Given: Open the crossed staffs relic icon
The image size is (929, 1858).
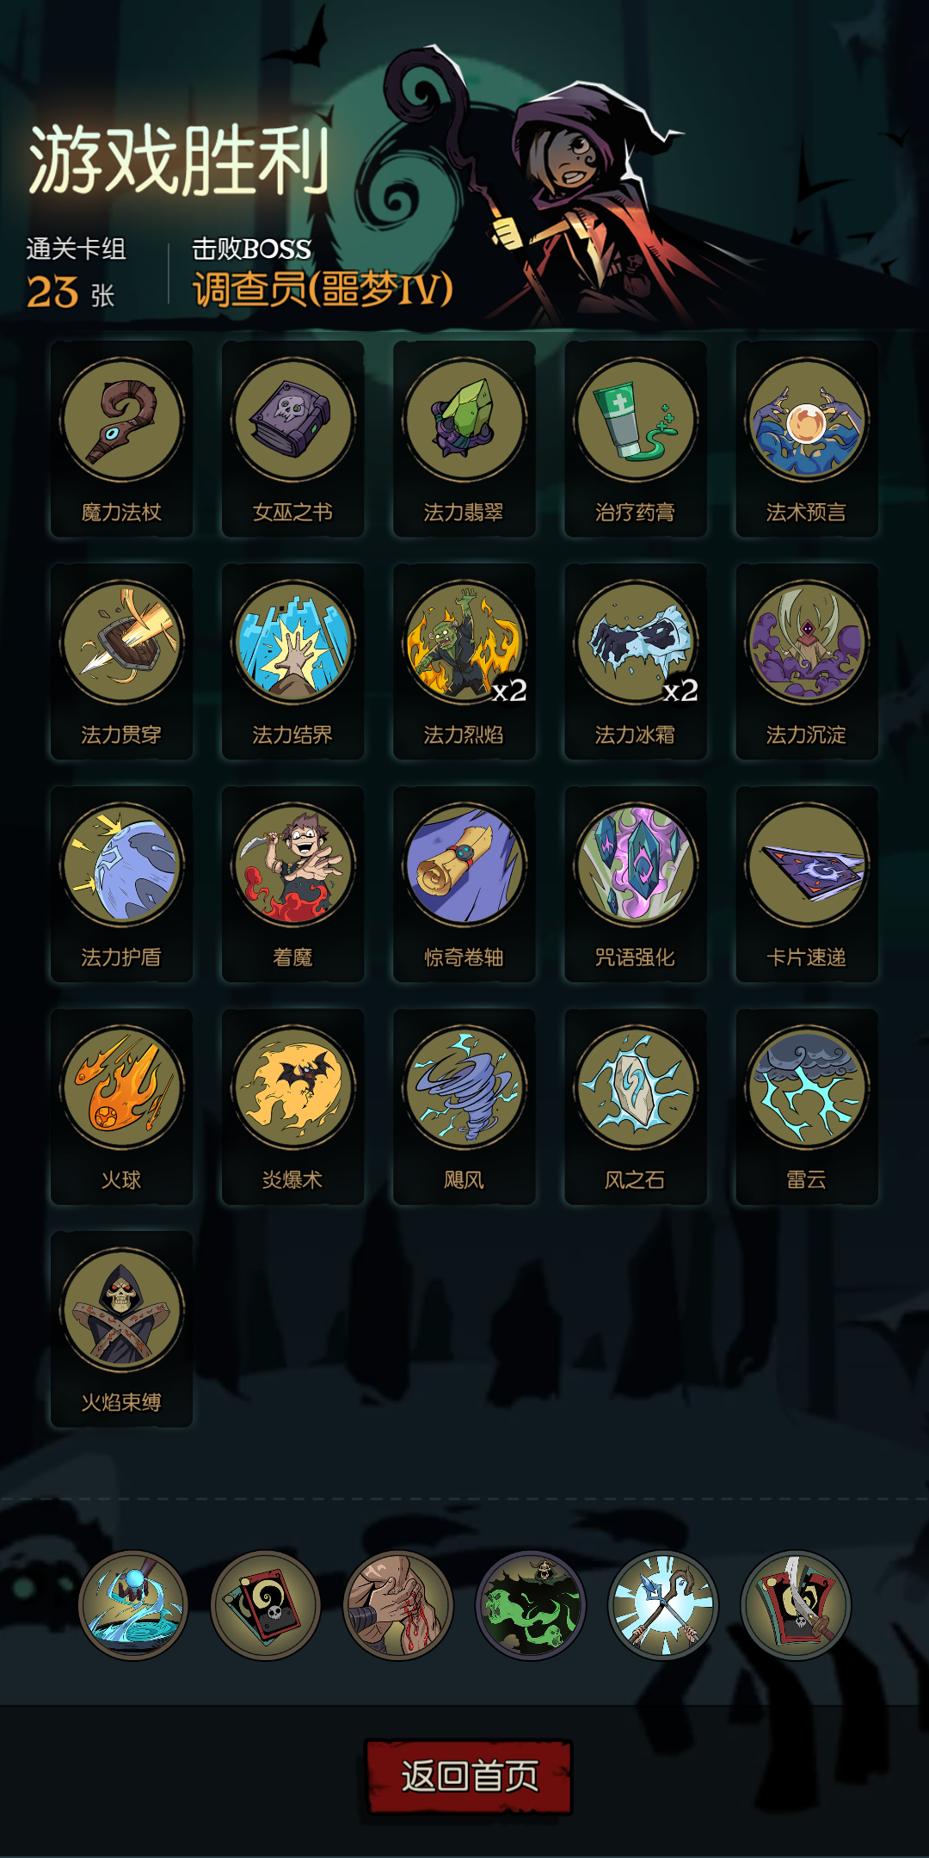Looking at the screenshot, I should 663,1605.
